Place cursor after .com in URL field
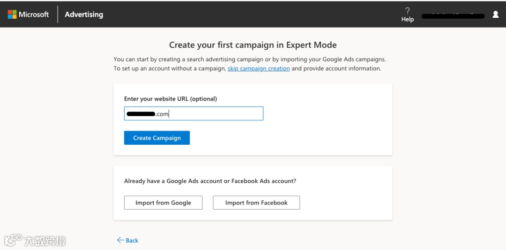The image size is (506, 250). [x=169, y=114]
